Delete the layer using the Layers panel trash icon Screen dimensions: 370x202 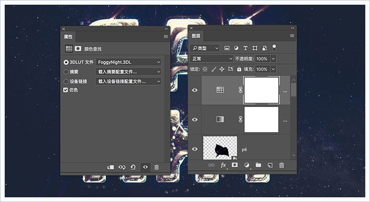click(281, 165)
